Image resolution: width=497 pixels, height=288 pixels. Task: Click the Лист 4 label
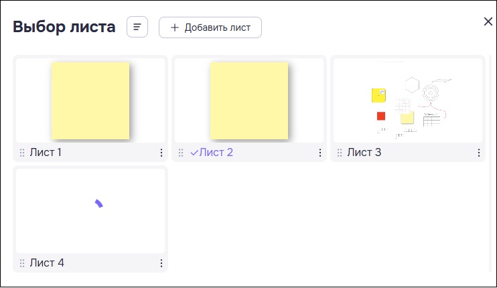point(47,263)
